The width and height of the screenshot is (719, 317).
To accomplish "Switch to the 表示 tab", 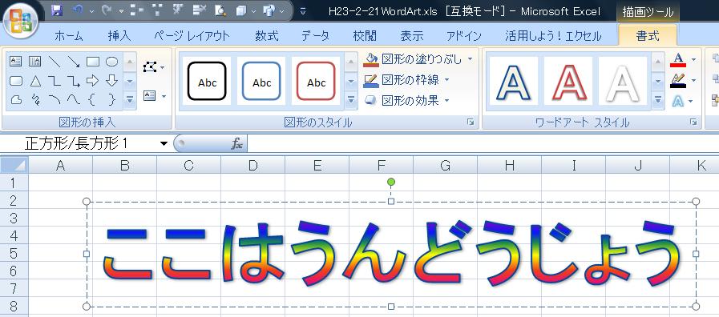I will [x=412, y=36].
